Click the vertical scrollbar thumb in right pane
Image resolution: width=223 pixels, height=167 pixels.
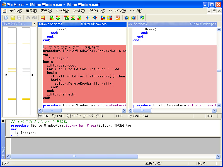point(219,71)
